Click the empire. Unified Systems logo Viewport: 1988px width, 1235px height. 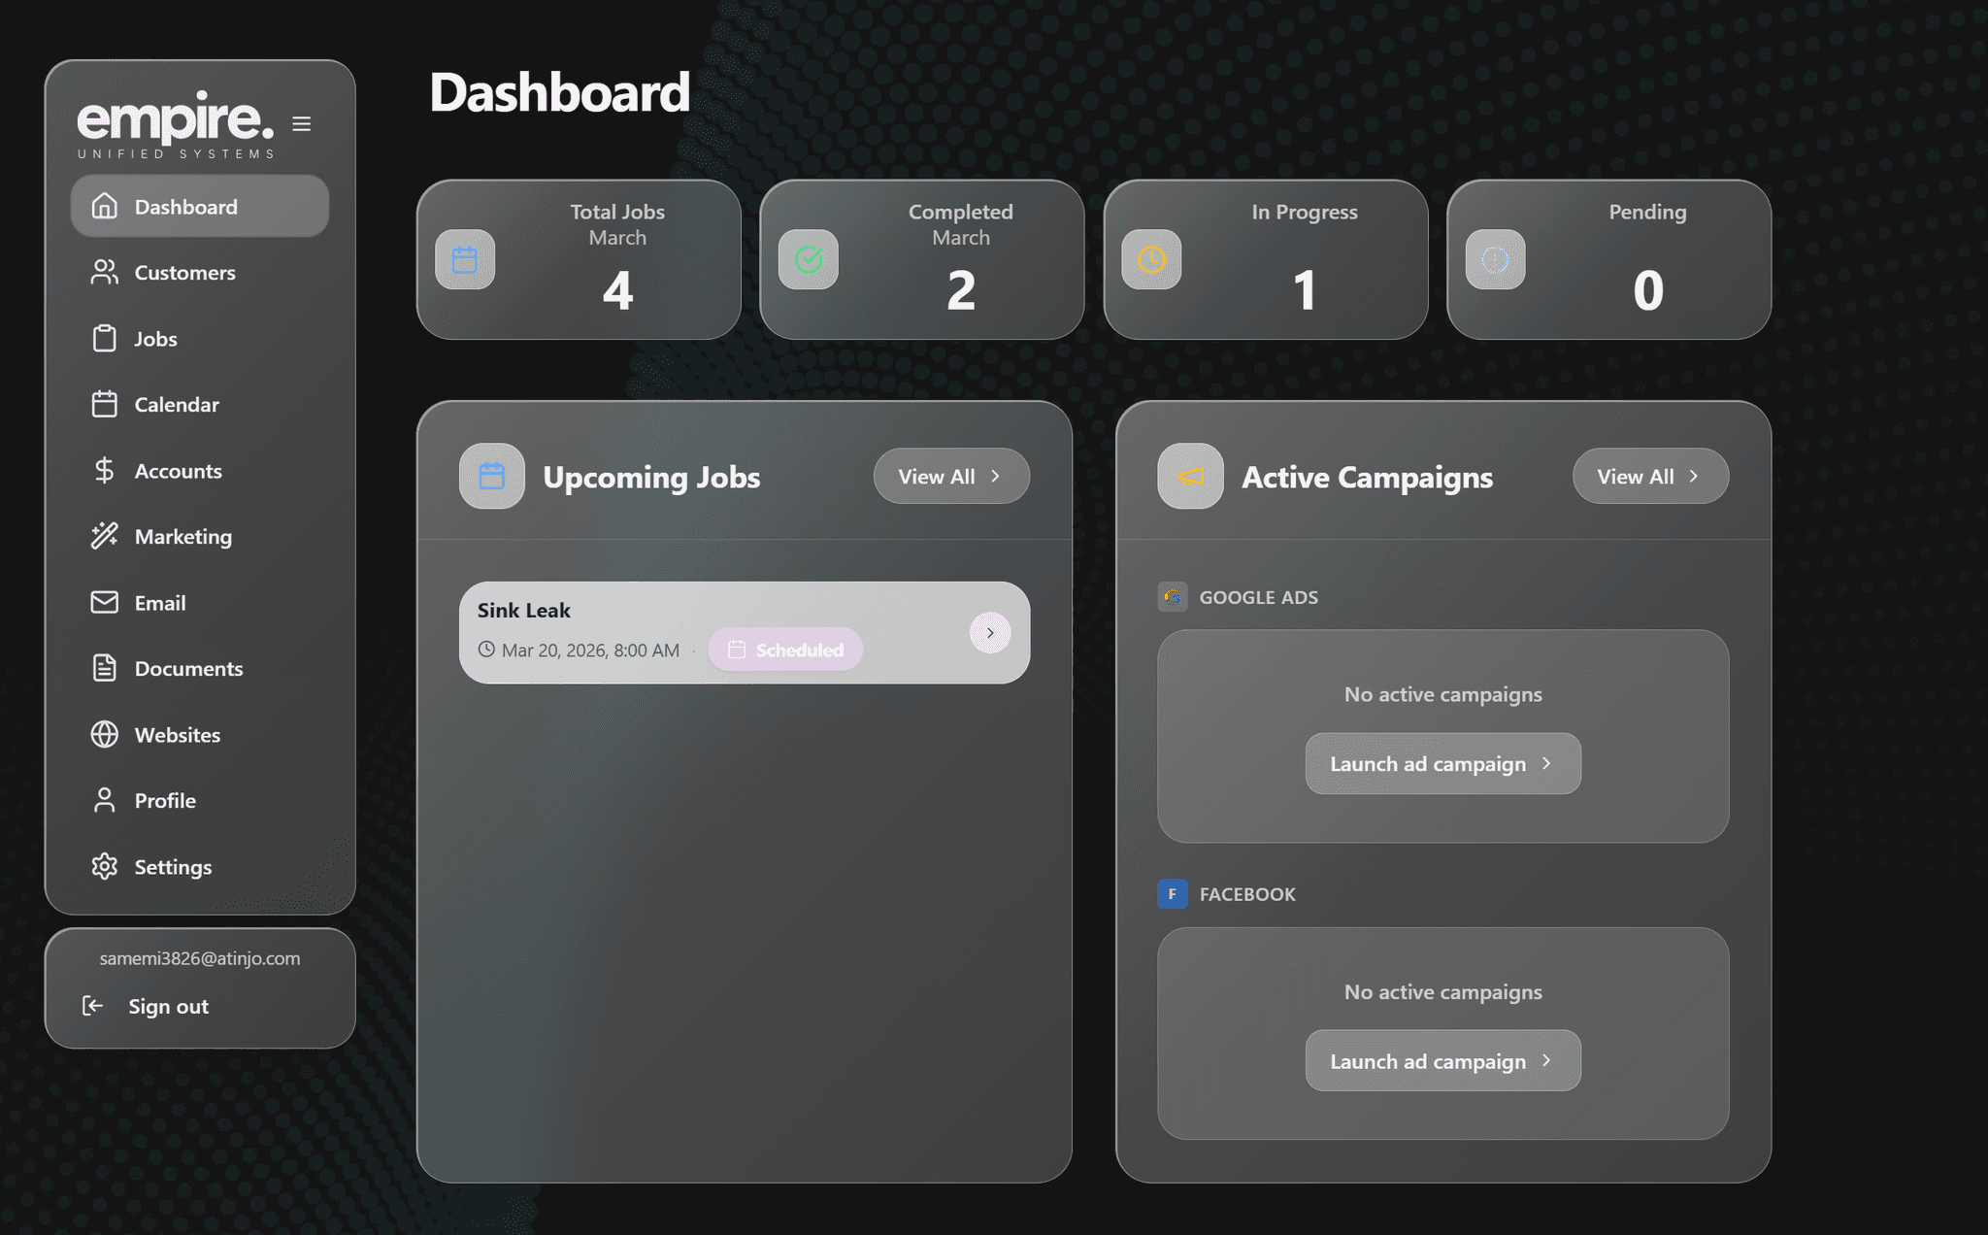[176, 124]
